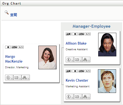This screenshot has height=105, width=123.
Task: Open the lookup magnifier icon
Action: pyautogui.click(x=7, y=12)
